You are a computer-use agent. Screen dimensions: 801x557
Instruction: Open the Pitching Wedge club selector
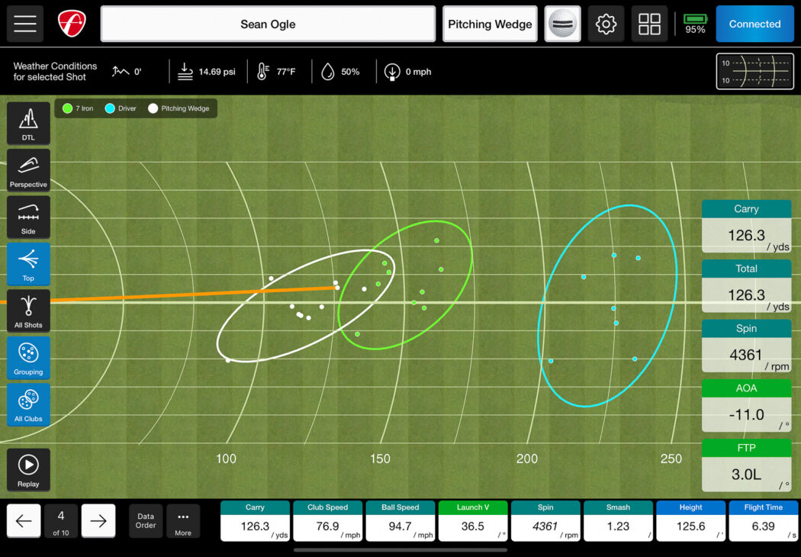coord(490,24)
